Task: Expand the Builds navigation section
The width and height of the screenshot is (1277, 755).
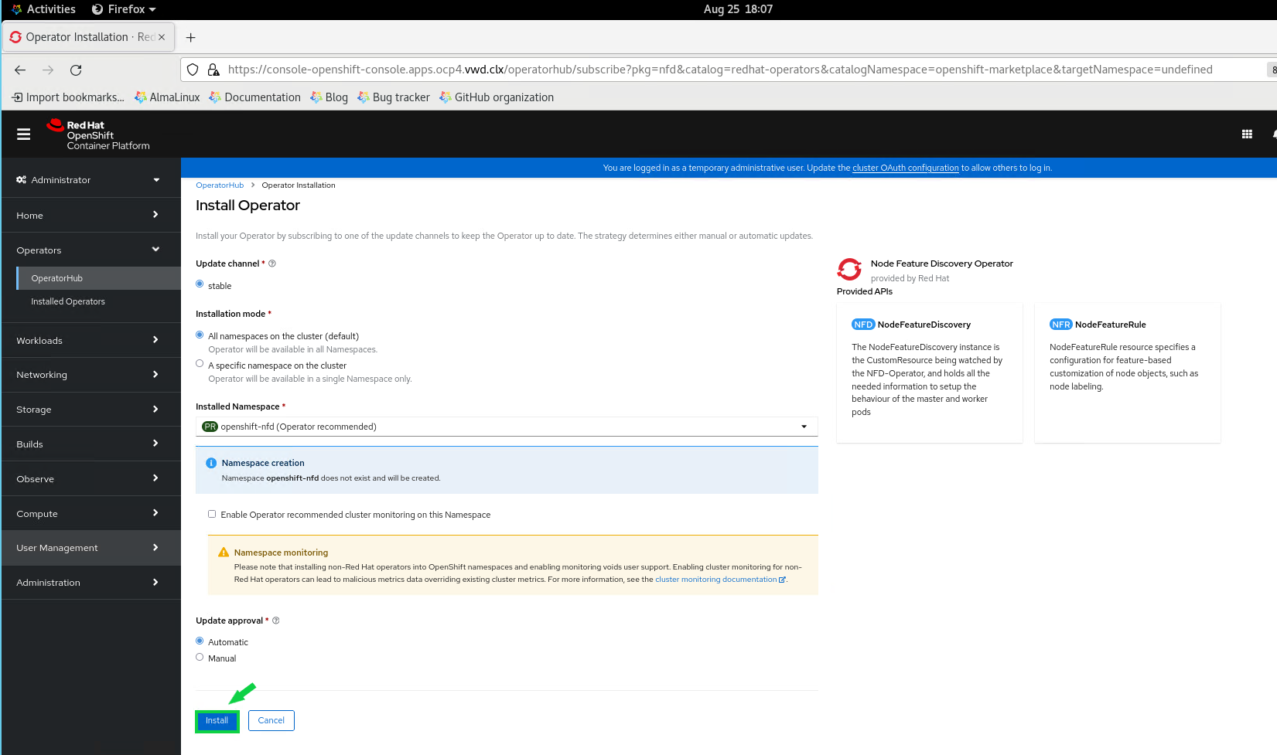Action: (90, 444)
